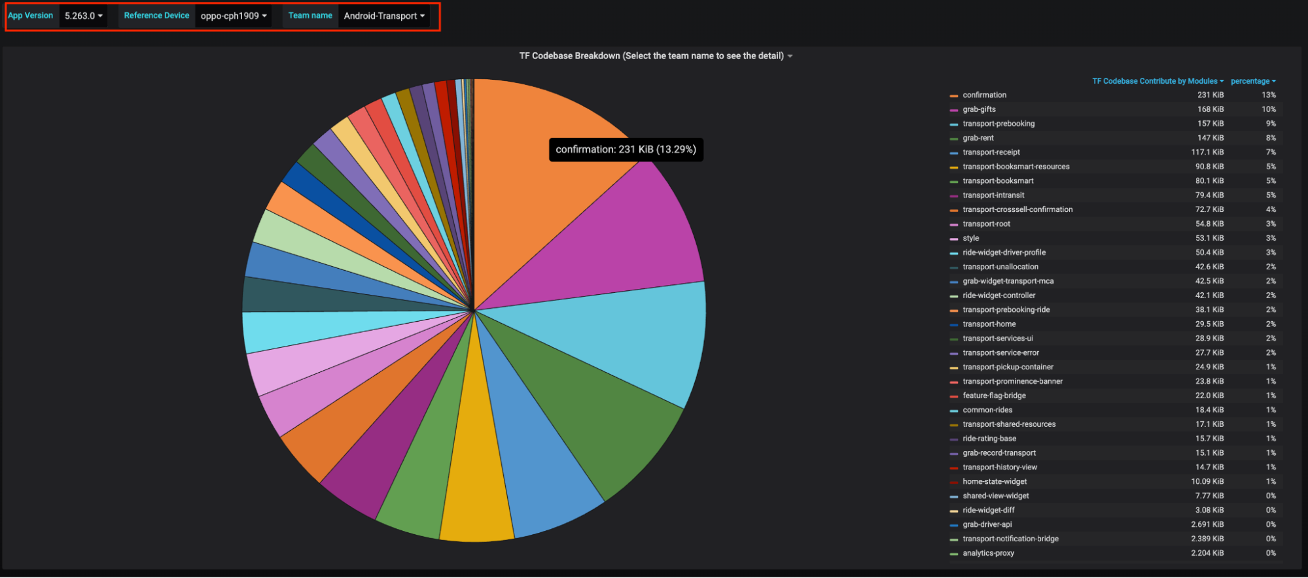
Task: Click the 168 KiB value for grab-gifts
Action: (x=1210, y=109)
